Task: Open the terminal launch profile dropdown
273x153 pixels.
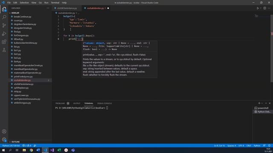Action: (x=262, y=103)
